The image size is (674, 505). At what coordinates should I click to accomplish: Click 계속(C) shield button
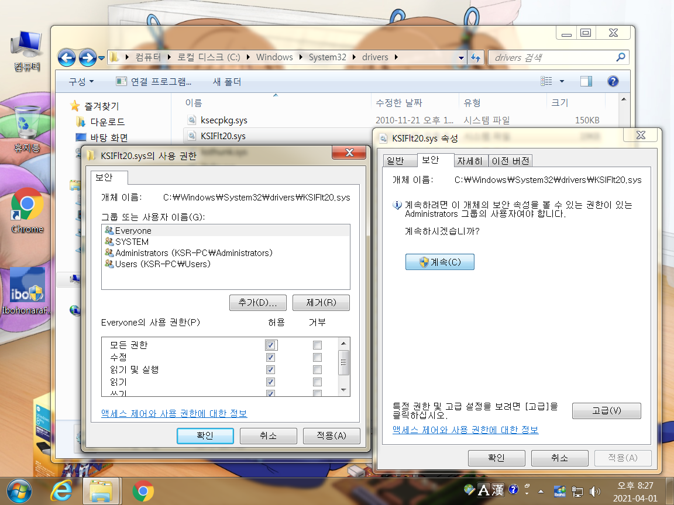click(x=440, y=261)
